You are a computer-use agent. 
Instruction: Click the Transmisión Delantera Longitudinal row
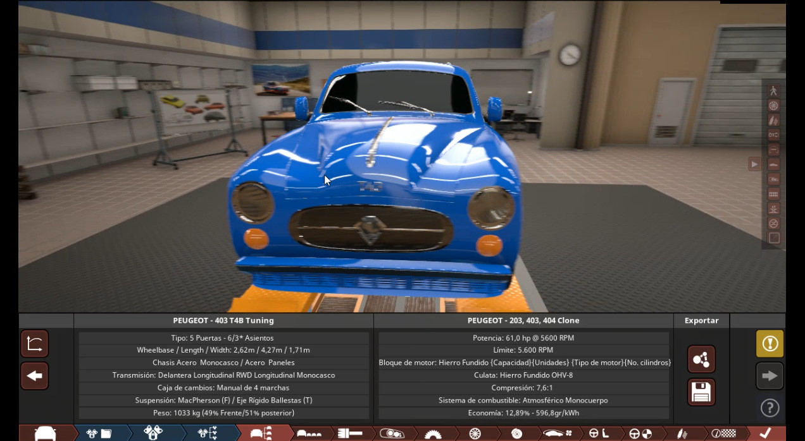click(223, 375)
